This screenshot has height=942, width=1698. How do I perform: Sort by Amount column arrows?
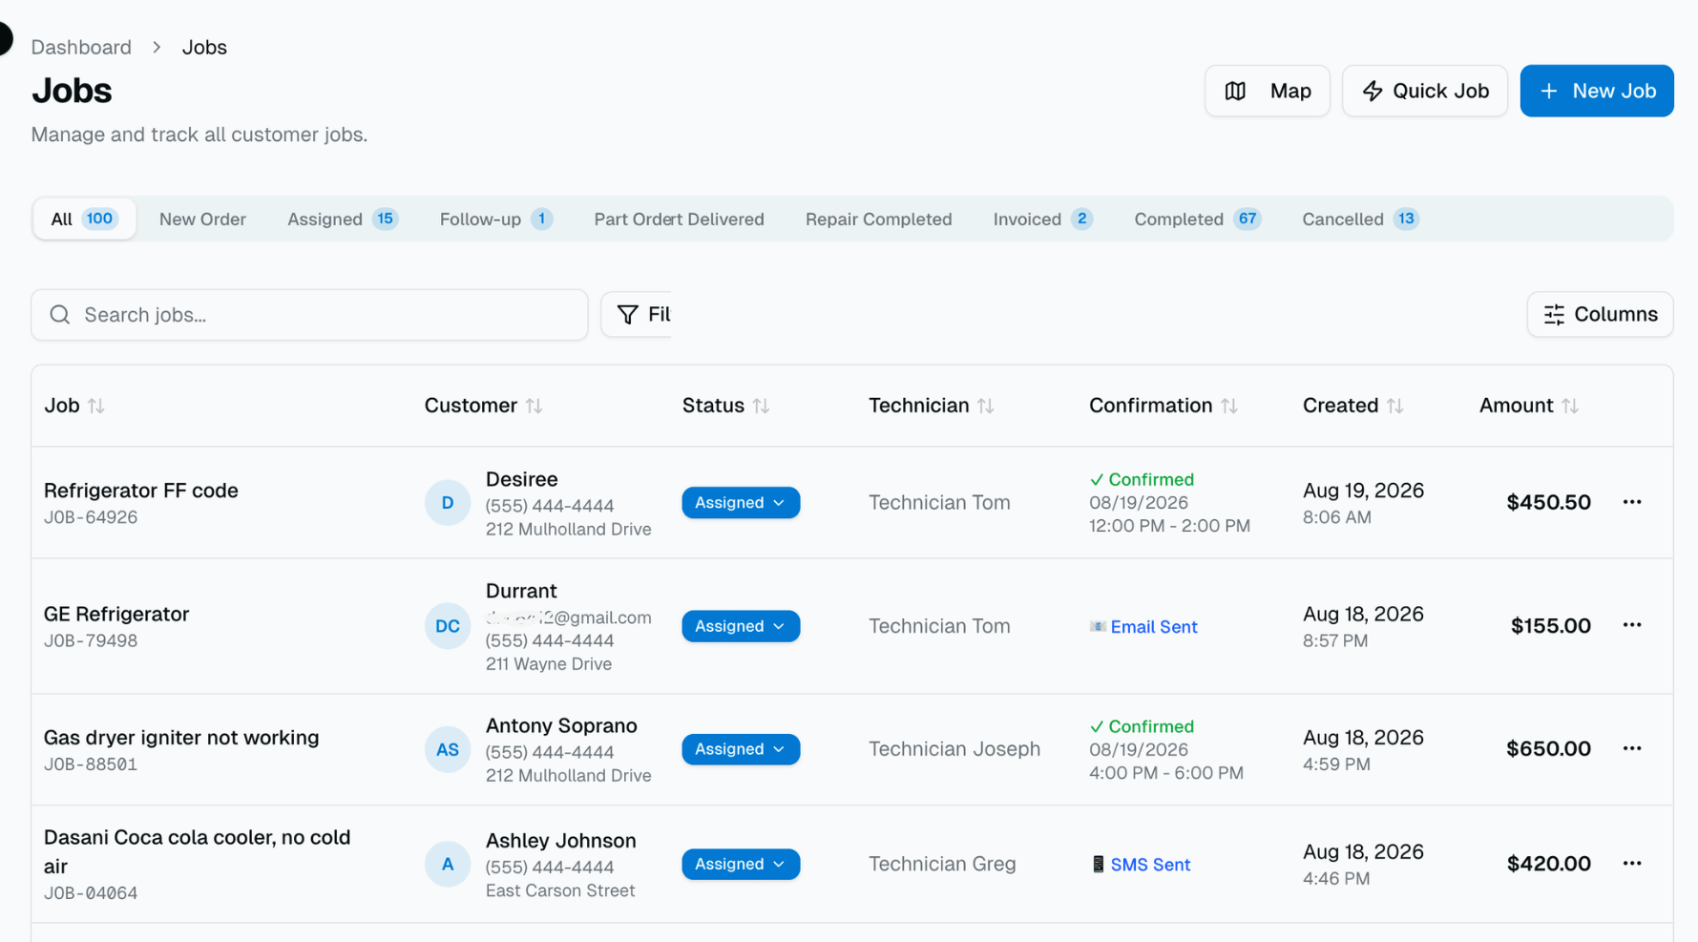coord(1570,406)
